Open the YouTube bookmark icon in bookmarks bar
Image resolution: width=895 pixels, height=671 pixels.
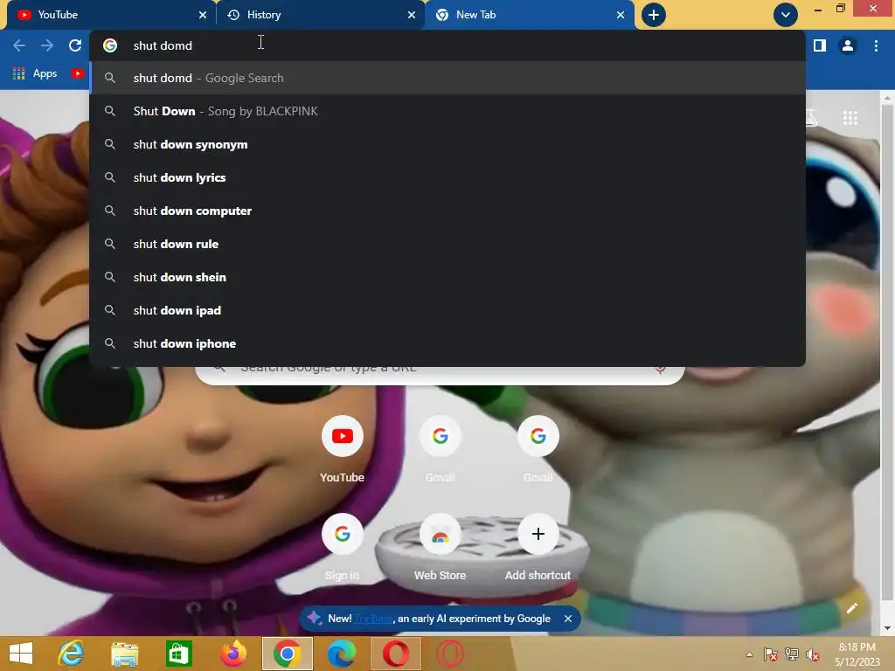(x=78, y=73)
